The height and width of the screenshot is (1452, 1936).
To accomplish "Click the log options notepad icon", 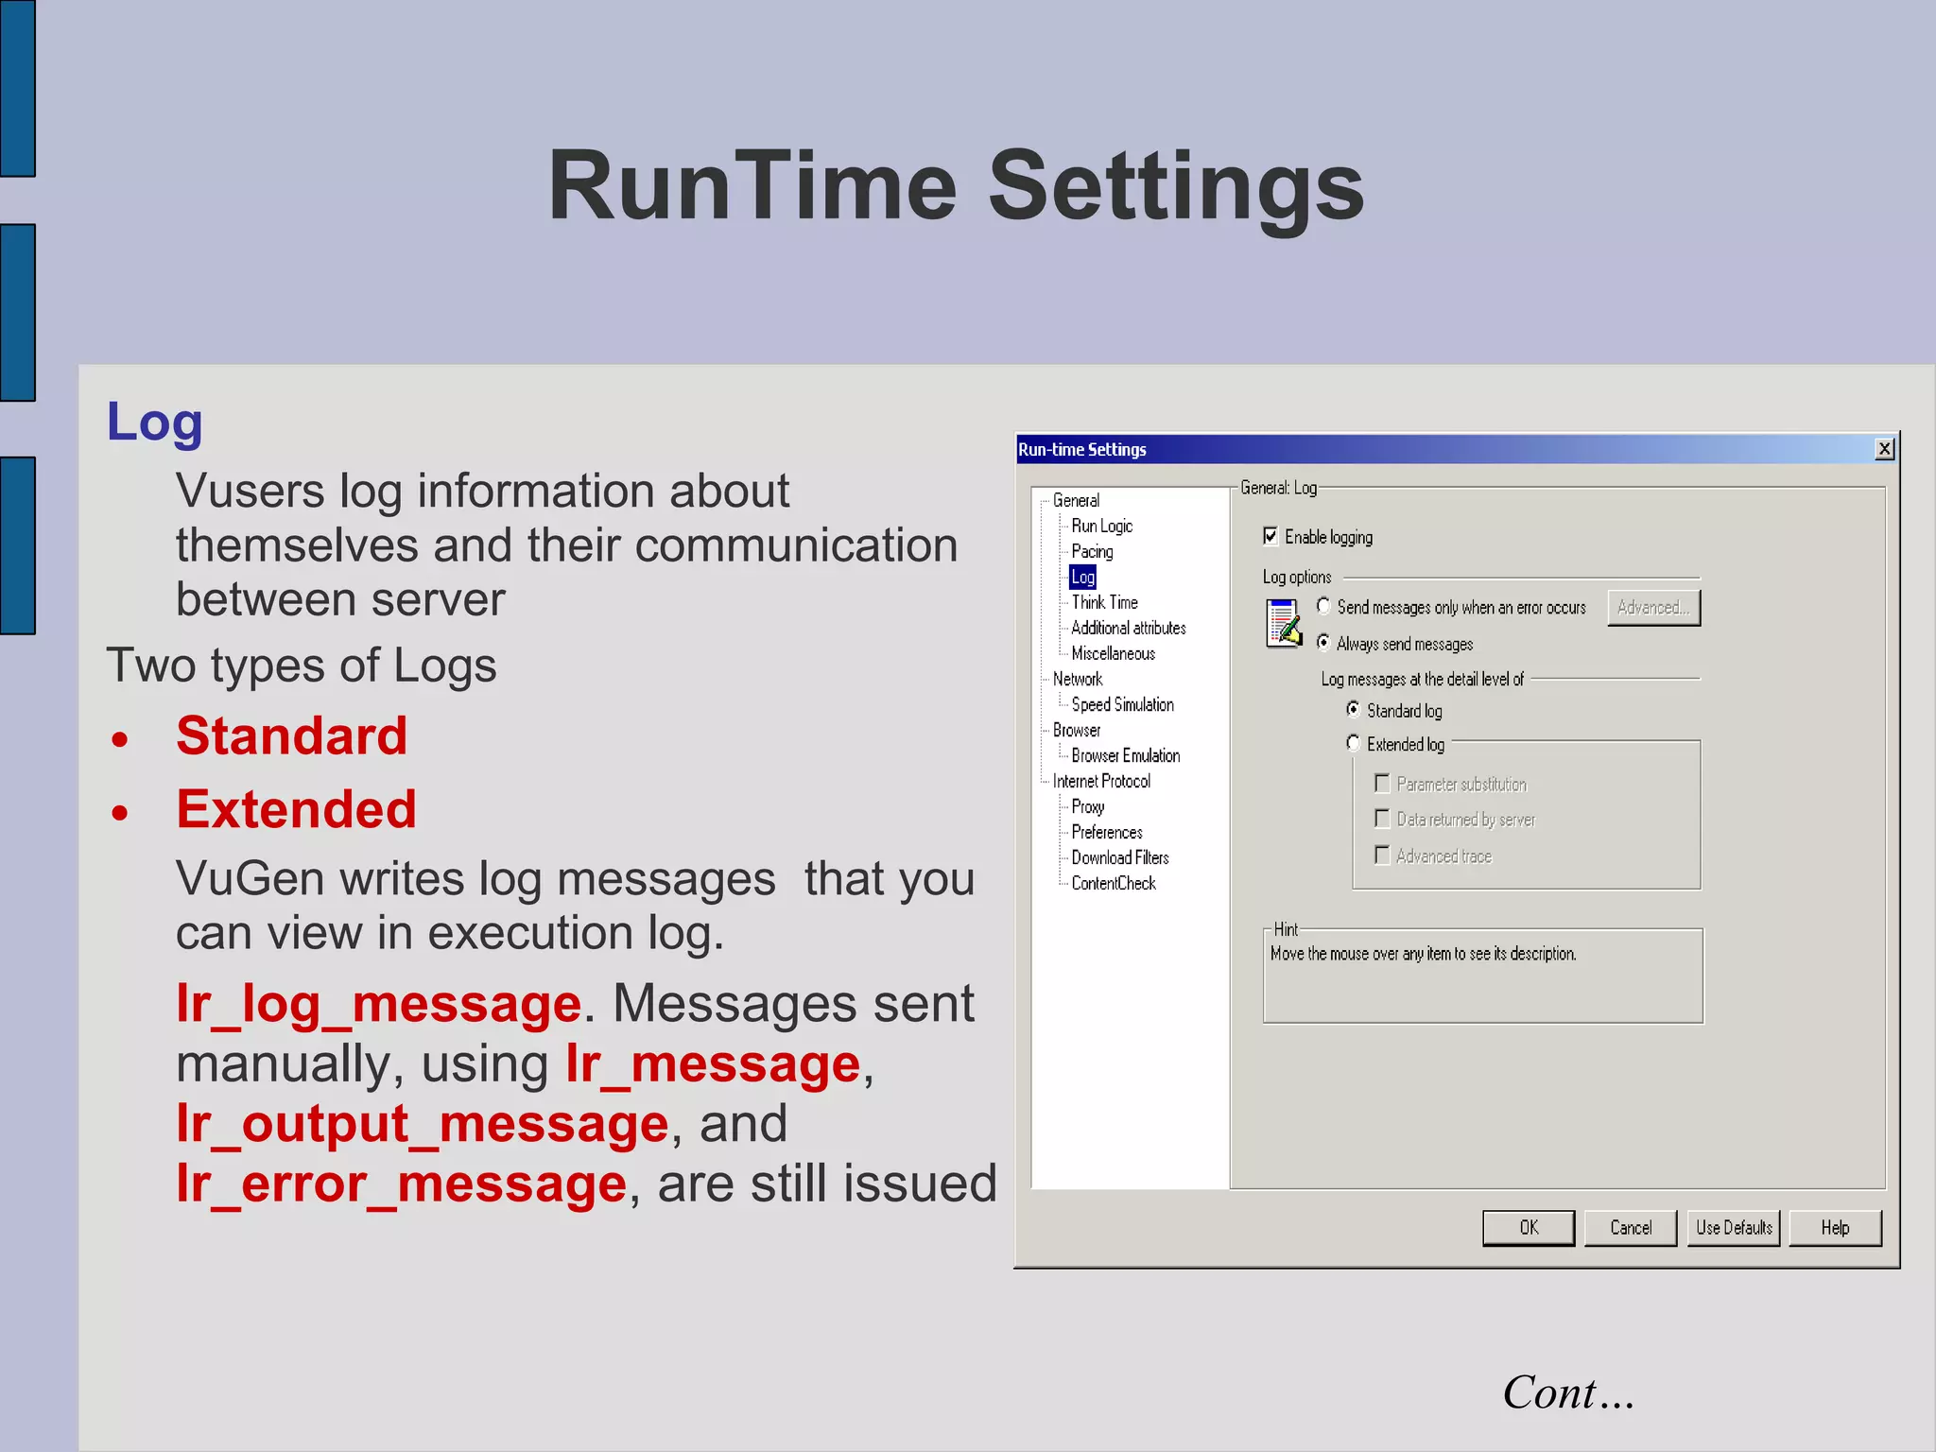I will [1284, 624].
